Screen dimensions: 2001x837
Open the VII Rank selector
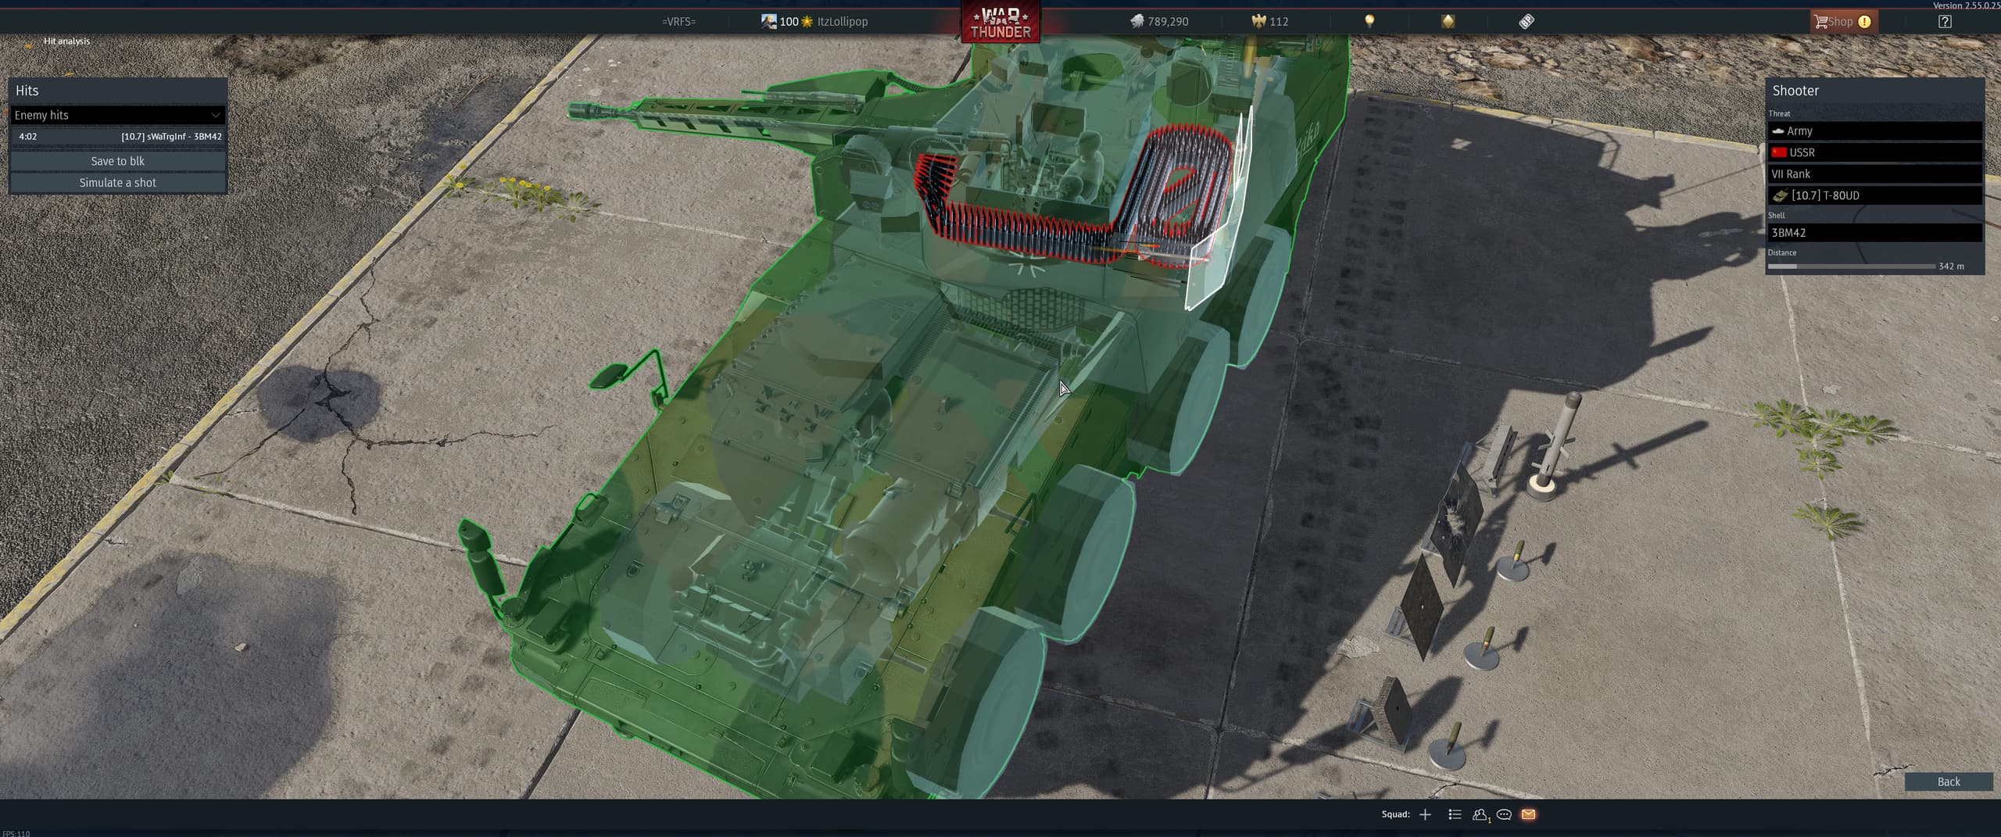click(x=1874, y=174)
